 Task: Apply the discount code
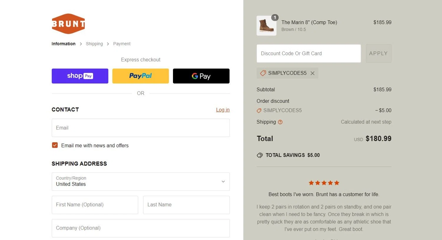(x=379, y=53)
